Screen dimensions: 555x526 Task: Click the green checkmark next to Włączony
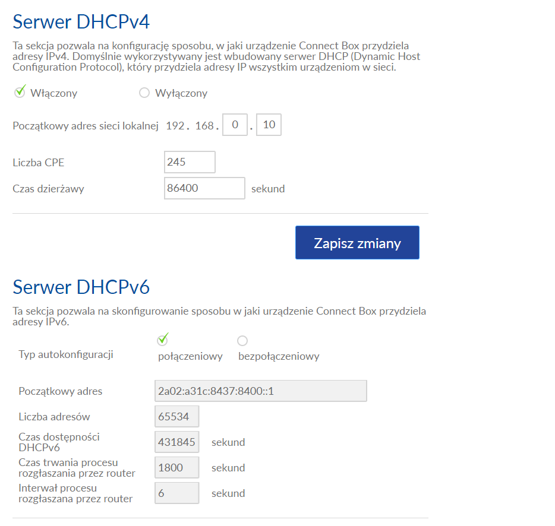point(20,92)
